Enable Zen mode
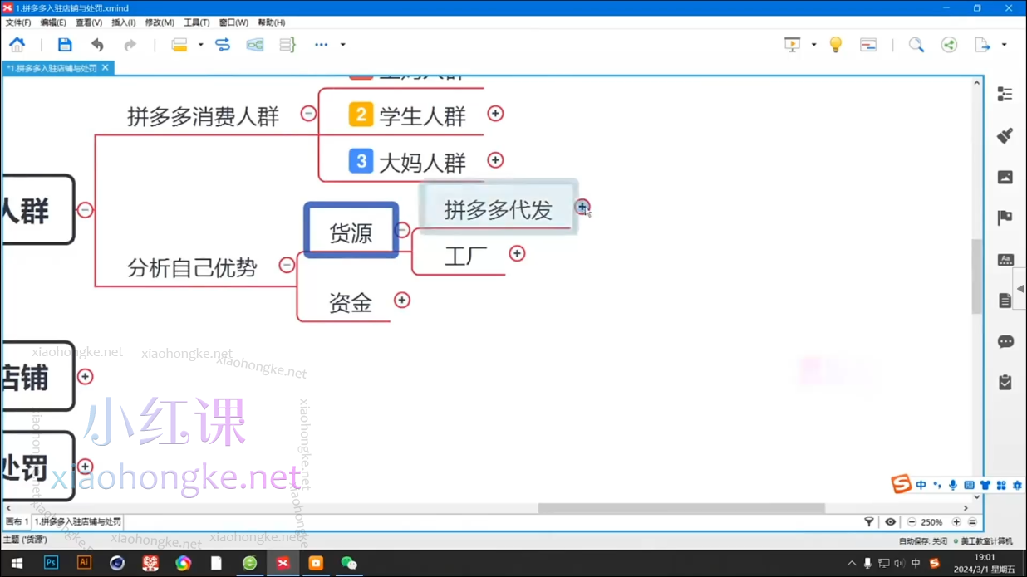Viewport: 1027px width, 577px height. point(868,44)
